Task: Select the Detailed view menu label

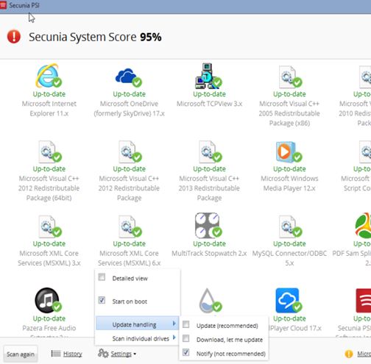Action: point(130,278)
